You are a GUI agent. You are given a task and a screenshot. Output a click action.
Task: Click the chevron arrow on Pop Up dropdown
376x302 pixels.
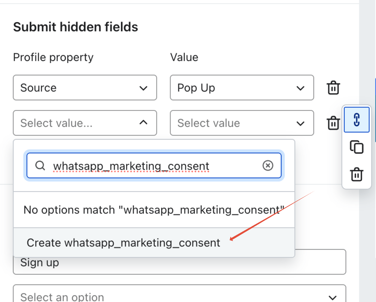click(300, 88)
